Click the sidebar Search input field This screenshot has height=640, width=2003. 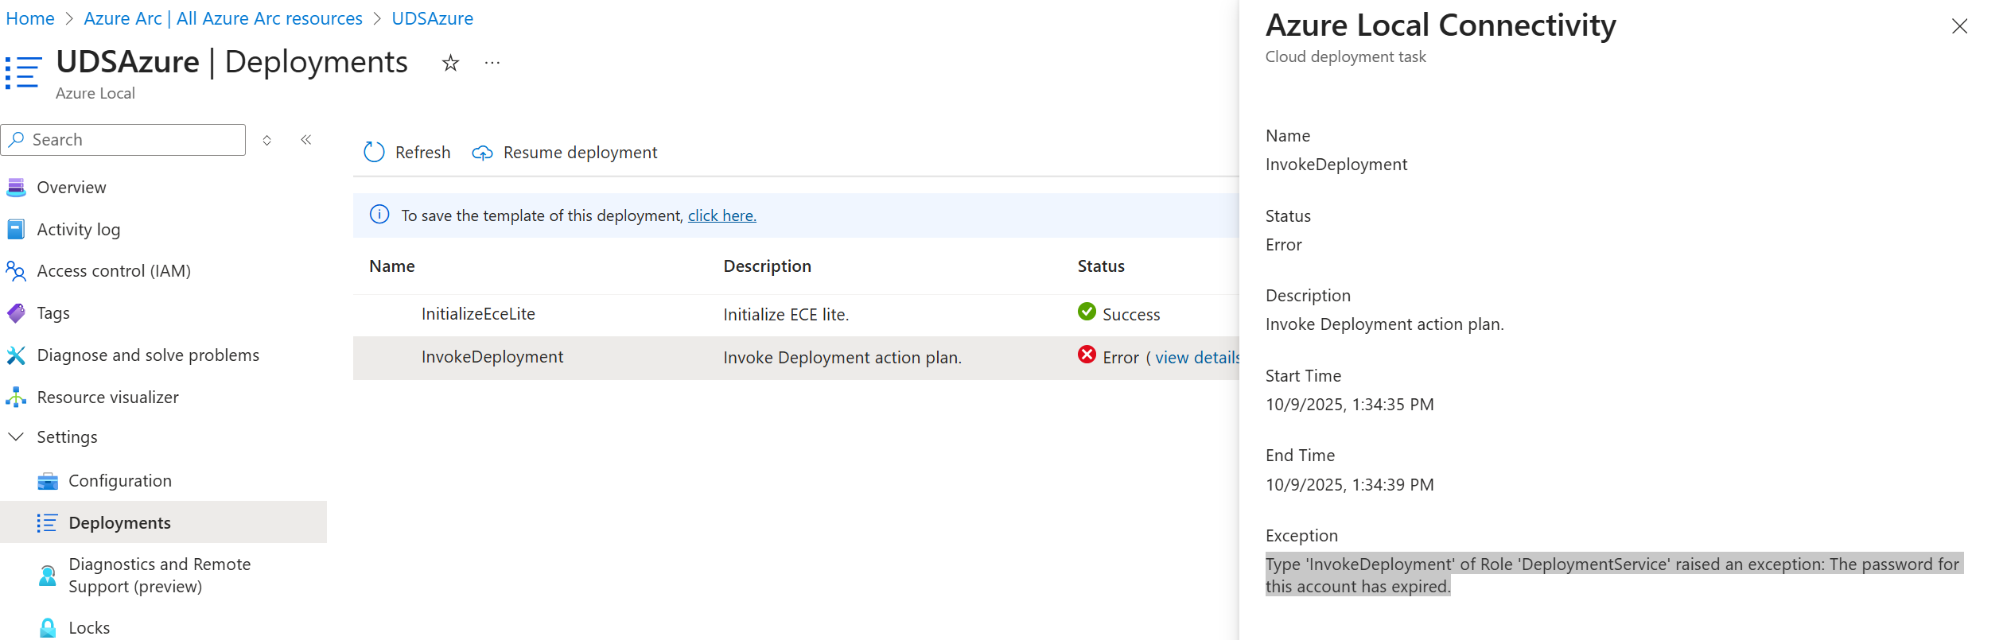coord(123,140)
